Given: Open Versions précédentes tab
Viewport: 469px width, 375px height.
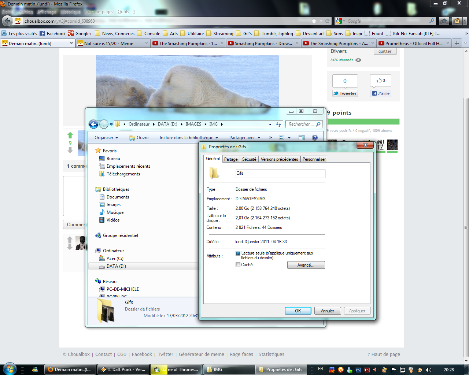Looking at the screenshot, I should tap(280, 159).
